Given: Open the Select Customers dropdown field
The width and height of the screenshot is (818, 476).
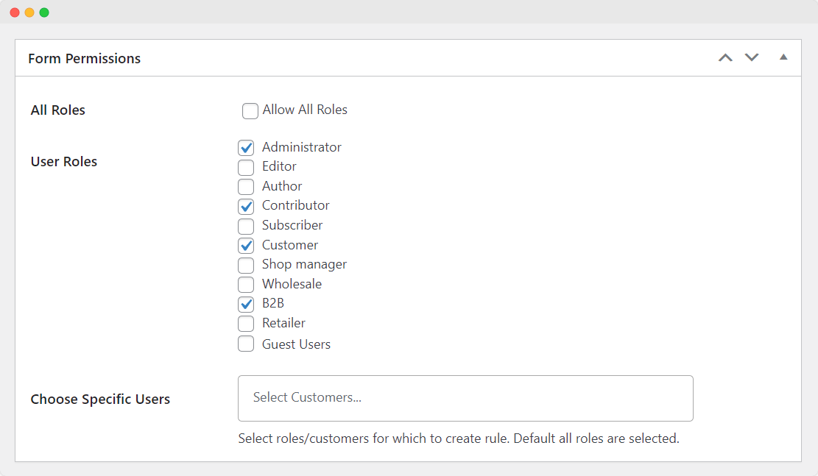Looking at the screenshot, I should pos(465,398).
